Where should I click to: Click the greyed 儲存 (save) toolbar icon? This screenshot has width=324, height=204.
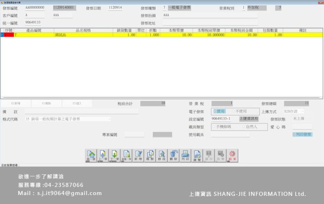pos(209,155)
